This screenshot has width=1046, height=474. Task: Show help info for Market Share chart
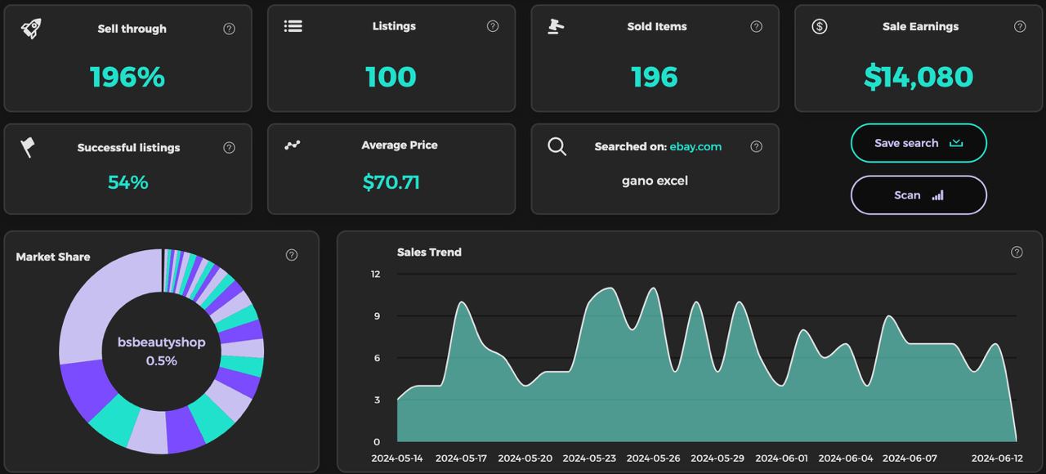click(292, 255)
